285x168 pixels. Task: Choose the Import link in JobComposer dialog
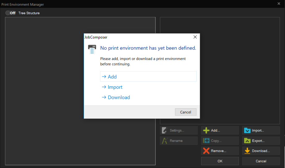pyautogui.click(x=148, y=87)
